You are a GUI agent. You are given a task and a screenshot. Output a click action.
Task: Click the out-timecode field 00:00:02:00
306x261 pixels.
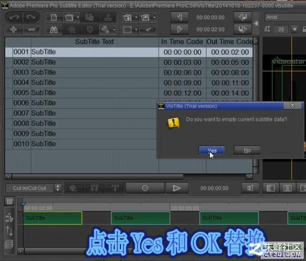point(210,29)
